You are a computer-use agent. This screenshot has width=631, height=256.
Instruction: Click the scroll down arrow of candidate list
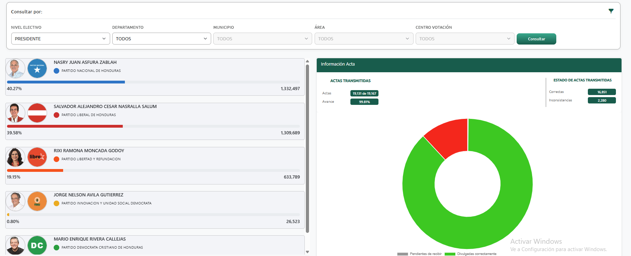(308, 252)
